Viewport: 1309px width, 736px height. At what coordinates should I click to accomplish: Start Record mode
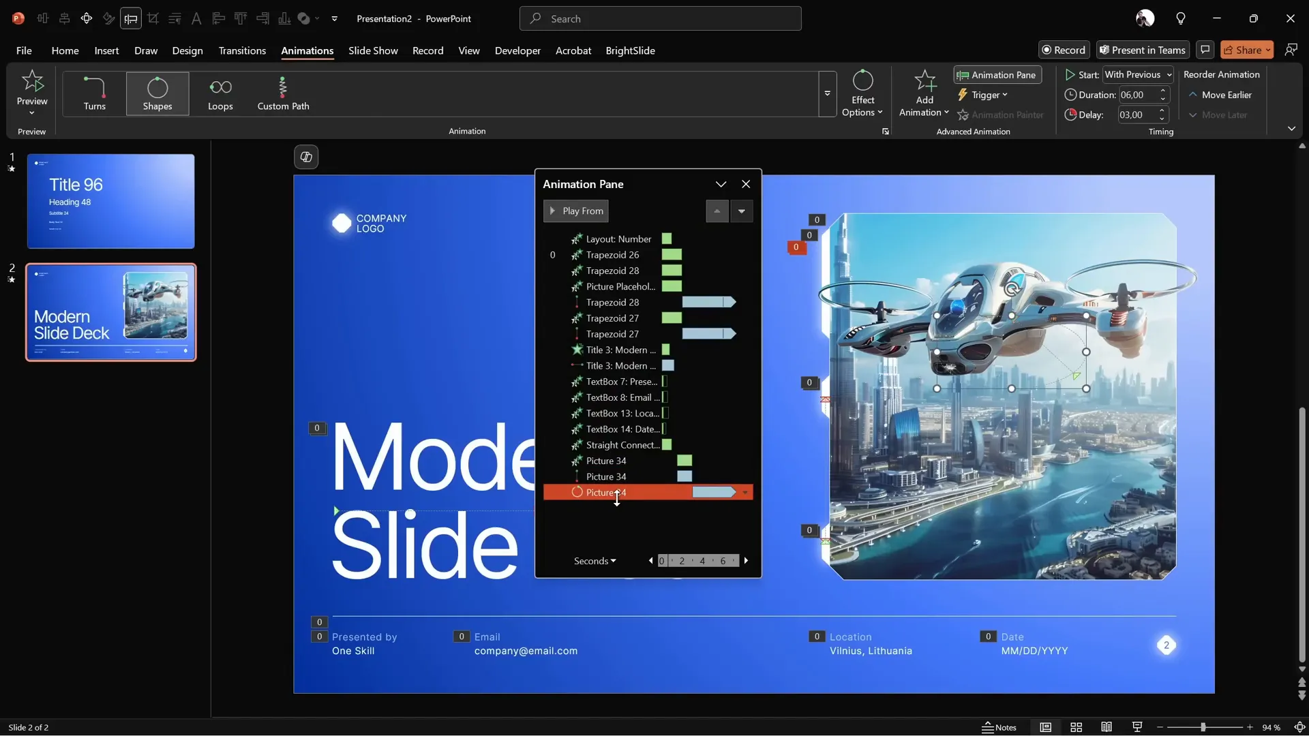click(x=1064, y=50)
